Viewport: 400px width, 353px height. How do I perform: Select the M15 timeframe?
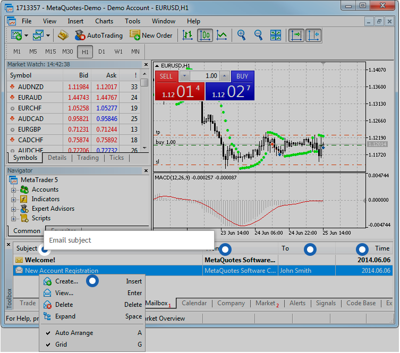coord(50,51)
